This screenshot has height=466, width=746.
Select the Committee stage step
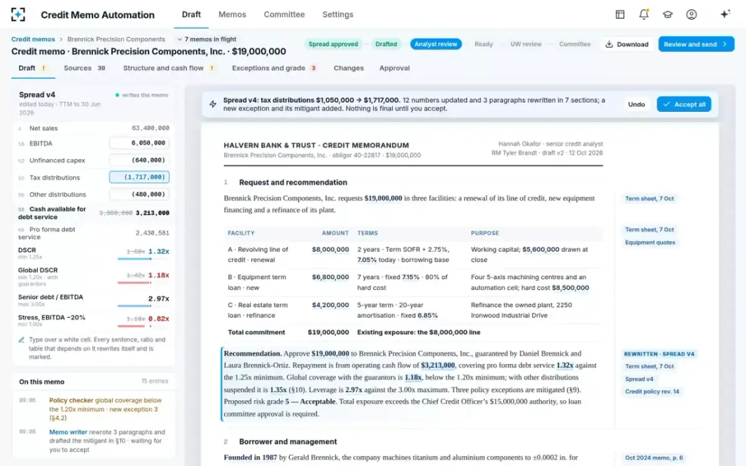coord(575,44)
